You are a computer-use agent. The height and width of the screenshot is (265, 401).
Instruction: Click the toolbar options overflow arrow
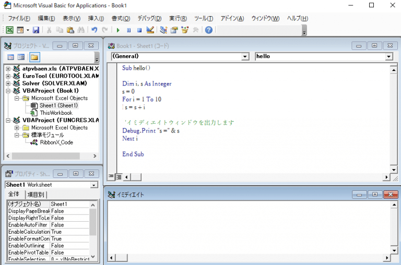click(x=304, y=30)
